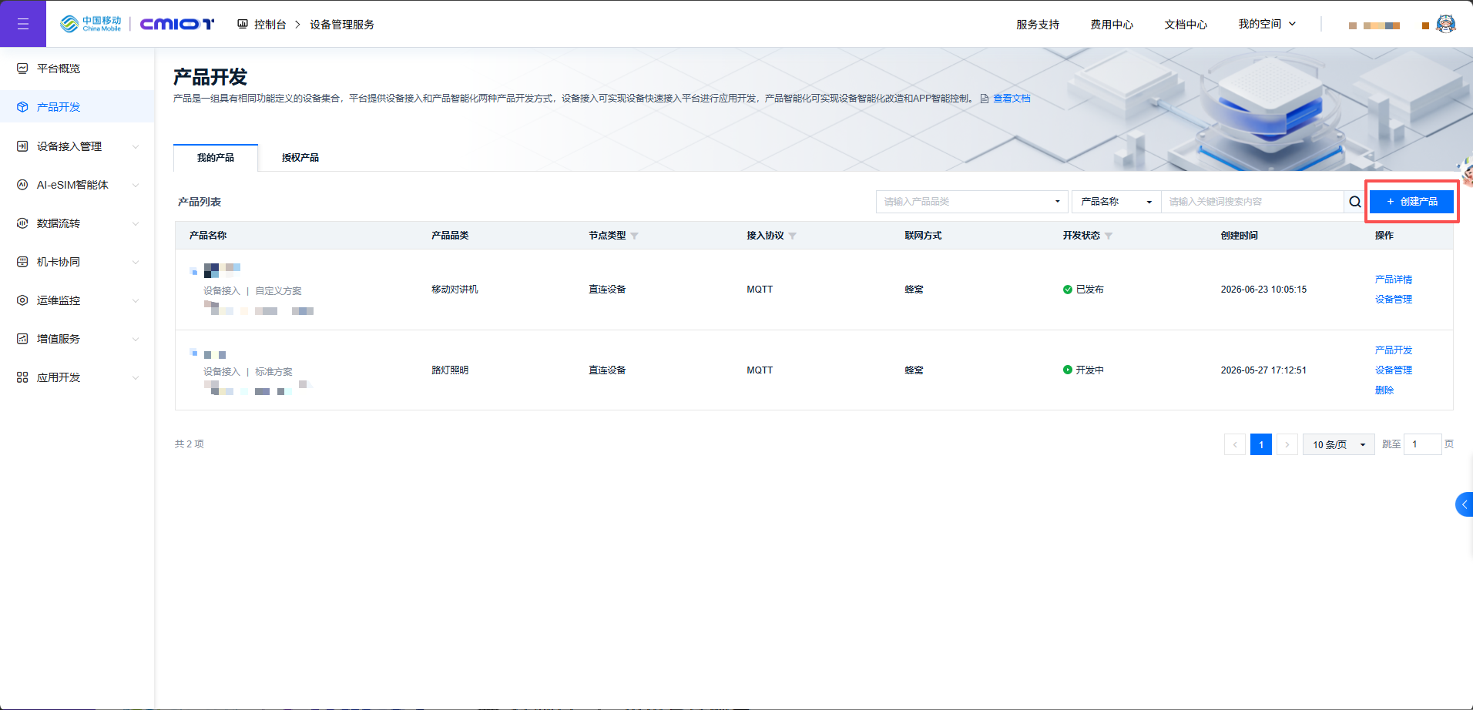
Task: Switch to 授权产品 tab
Action: pos(300,158)
